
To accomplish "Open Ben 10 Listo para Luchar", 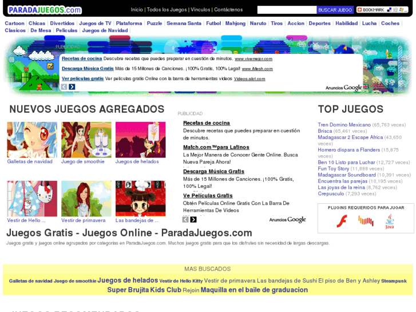I will click(346, 162).
